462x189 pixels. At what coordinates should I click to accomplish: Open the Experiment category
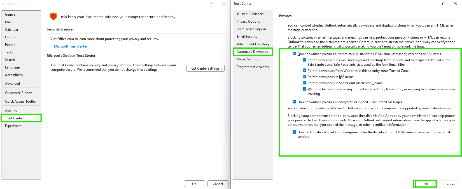coord(21,126)
